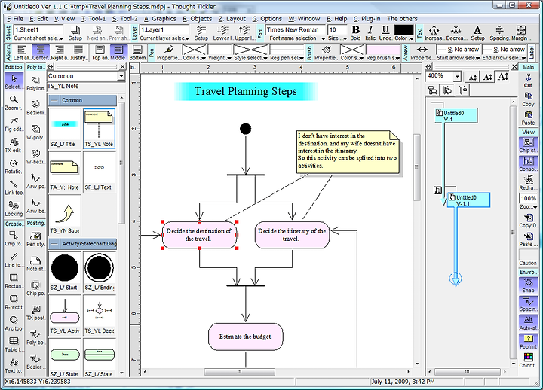Collapse the Activity/Statechart Diagram group
Screen dimensions: 543x390
pyautogui.click(x=54, y=244)
